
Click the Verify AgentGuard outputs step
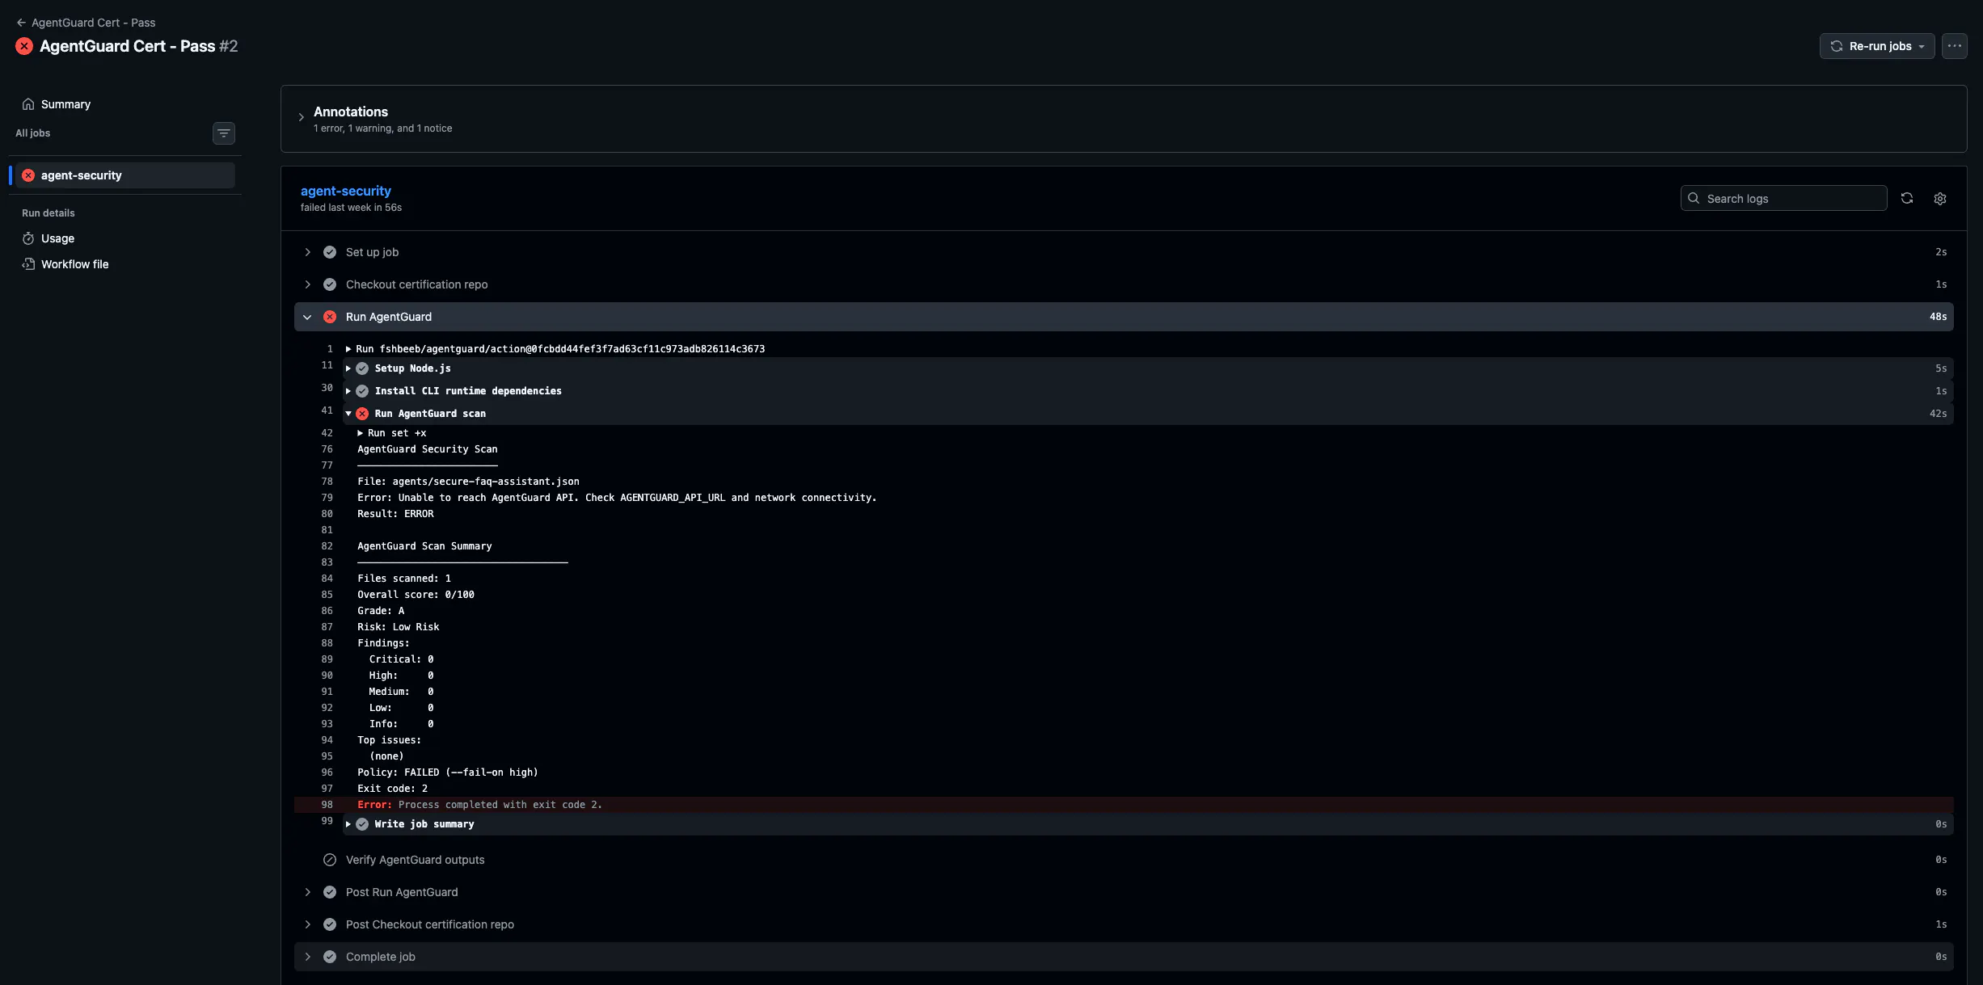[415, 860]
